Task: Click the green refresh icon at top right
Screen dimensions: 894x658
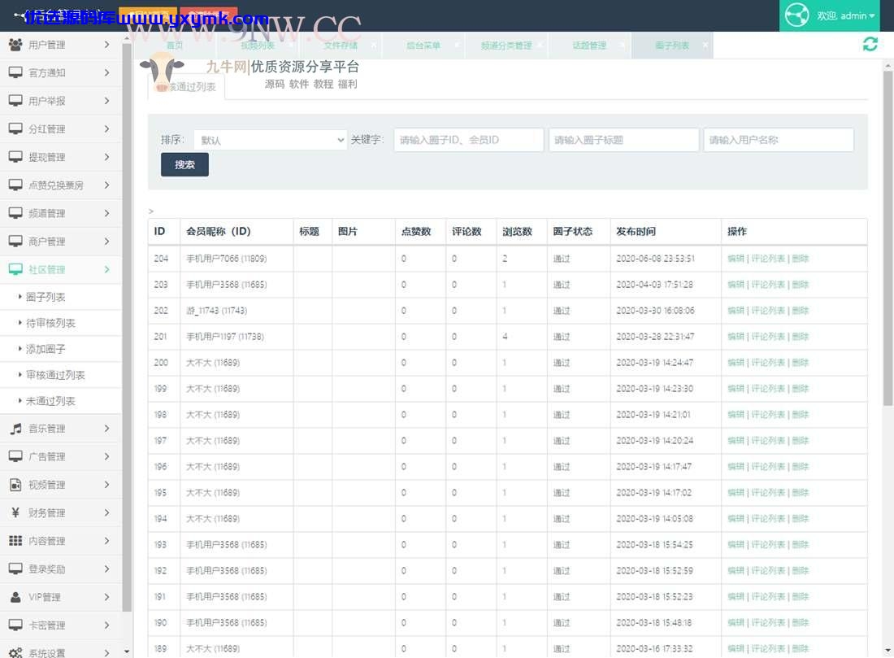Action: (x=870, y=44)
